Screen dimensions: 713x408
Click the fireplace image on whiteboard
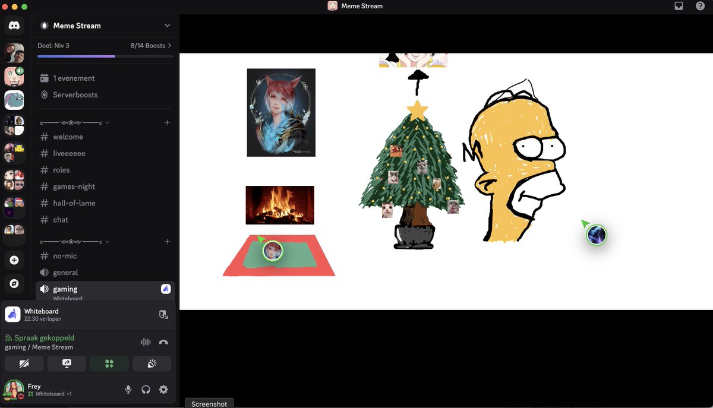(x=280, y=205)
